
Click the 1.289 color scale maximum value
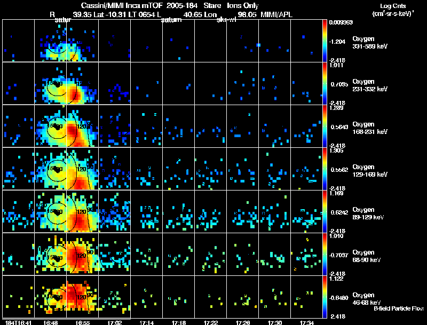click(336, 108)
